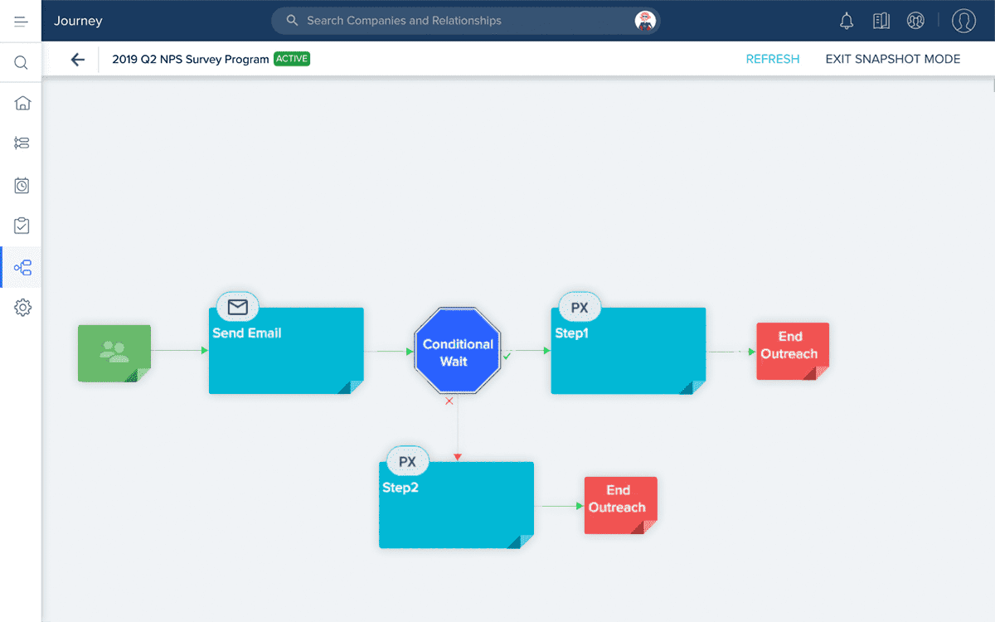
Task: Open the settings gear in the sidebar
Action: coord(22,308)
